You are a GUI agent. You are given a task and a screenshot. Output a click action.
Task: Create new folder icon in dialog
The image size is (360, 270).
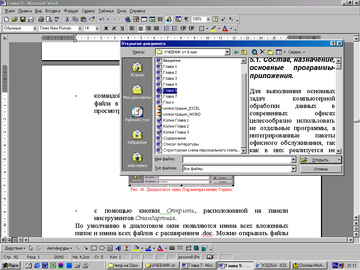tap(270, 52)
